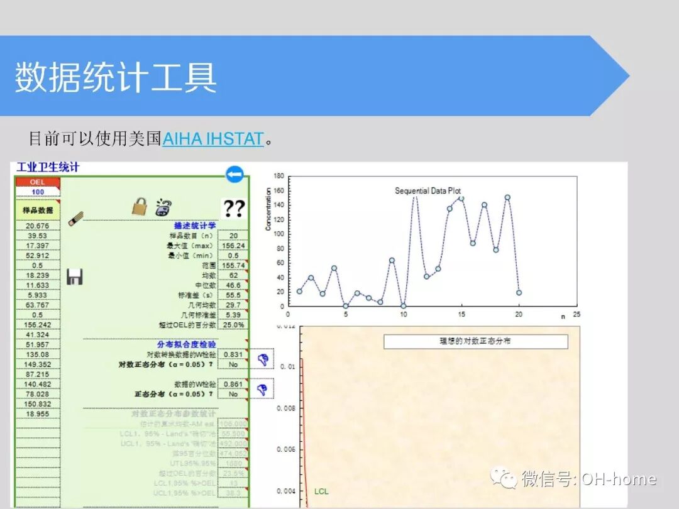Click the mean value cell 62
The image size is (679, 509).
pos(233,275)
